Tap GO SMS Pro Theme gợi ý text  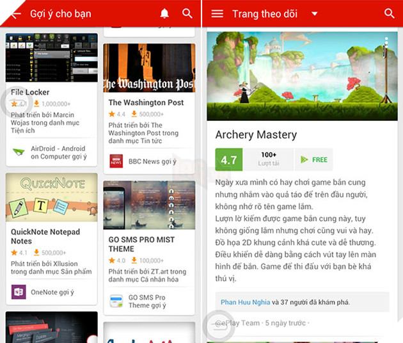tap(147, 301)
